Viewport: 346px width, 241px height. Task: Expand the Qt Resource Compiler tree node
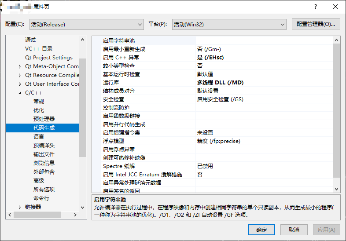20,75
